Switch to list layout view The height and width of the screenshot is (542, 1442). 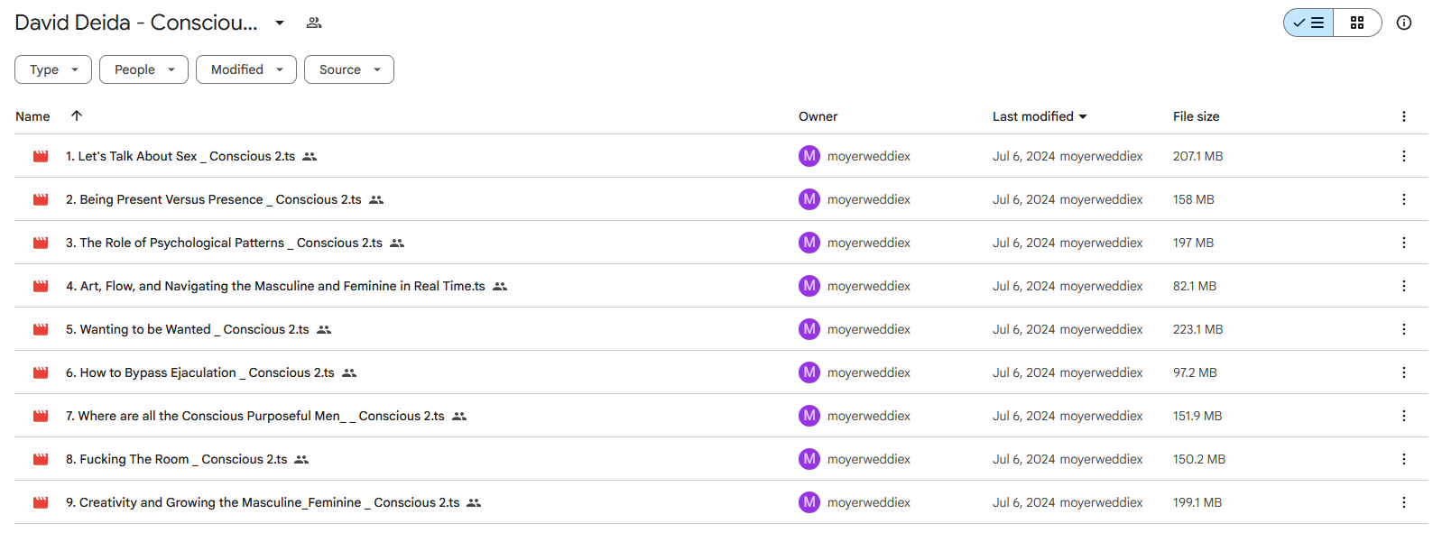1308,23
